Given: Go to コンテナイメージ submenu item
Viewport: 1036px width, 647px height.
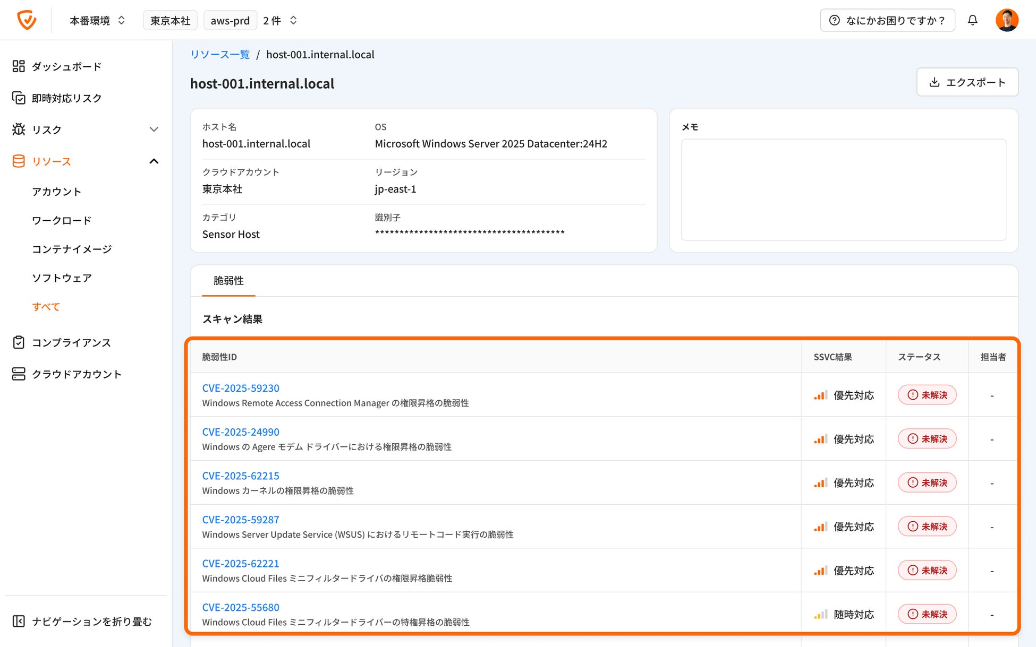Looking at the screenshot, I should pyautogui.click(x=72, y=249).
